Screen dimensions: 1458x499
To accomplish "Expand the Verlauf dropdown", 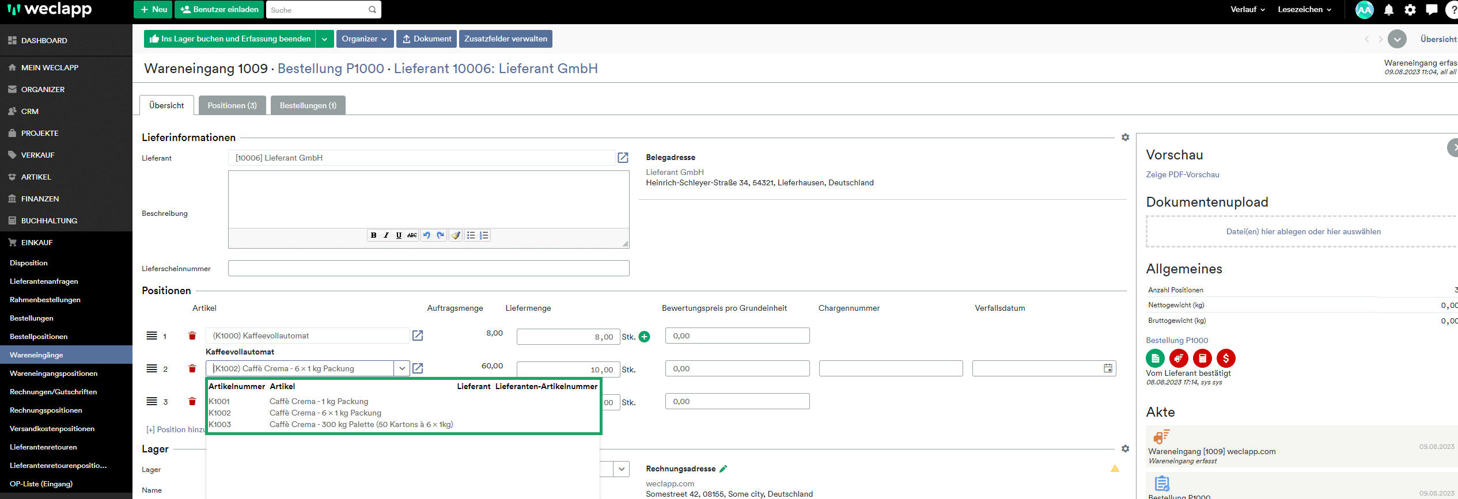I will [x=1248, y=10].
